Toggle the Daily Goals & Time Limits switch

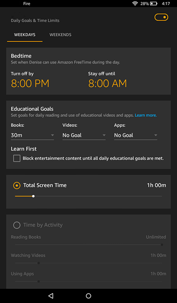(x=161, y=17)
